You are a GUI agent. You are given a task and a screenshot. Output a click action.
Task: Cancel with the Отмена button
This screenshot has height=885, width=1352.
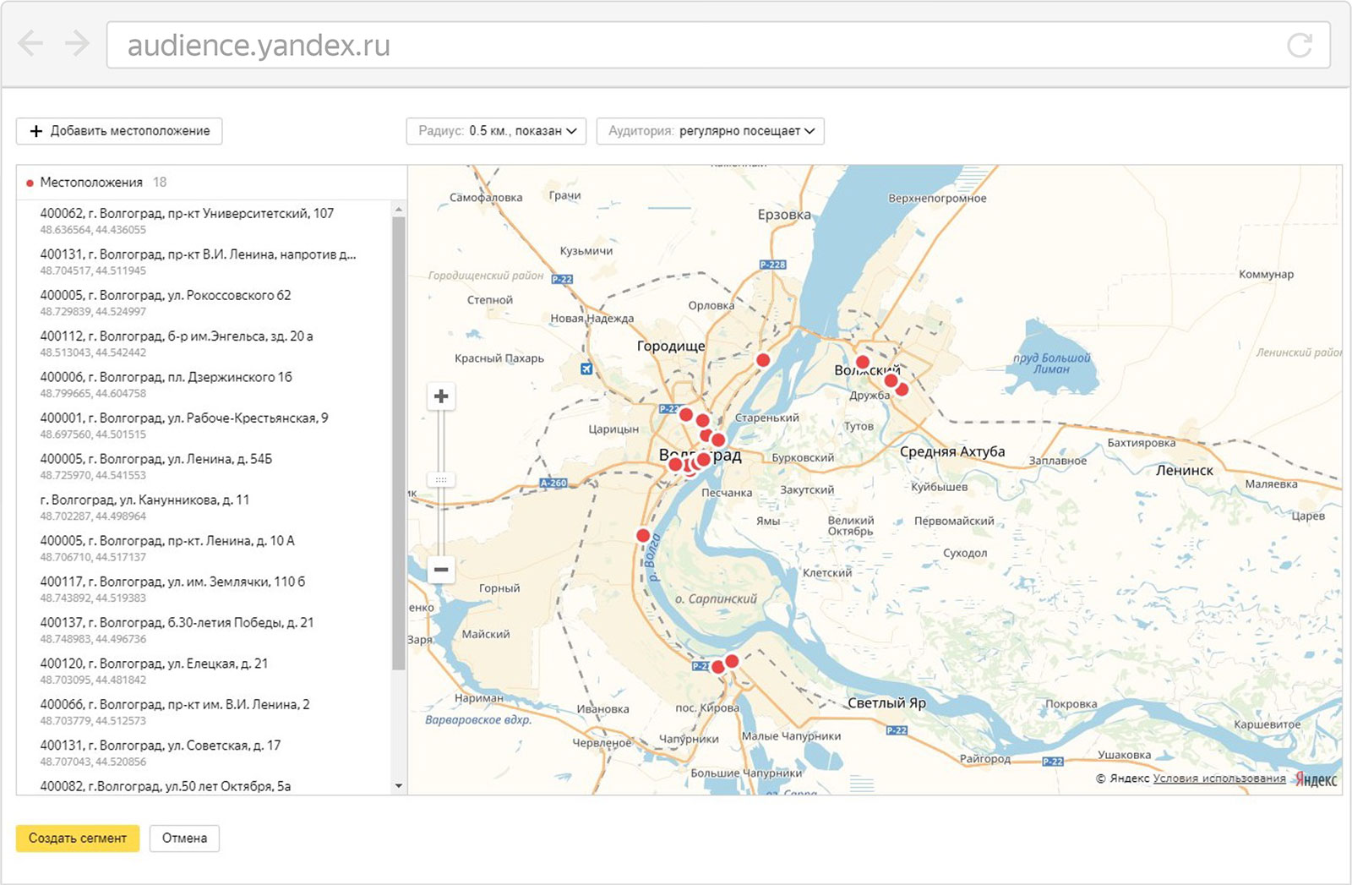pyautogui.click(x=184, y=839)
